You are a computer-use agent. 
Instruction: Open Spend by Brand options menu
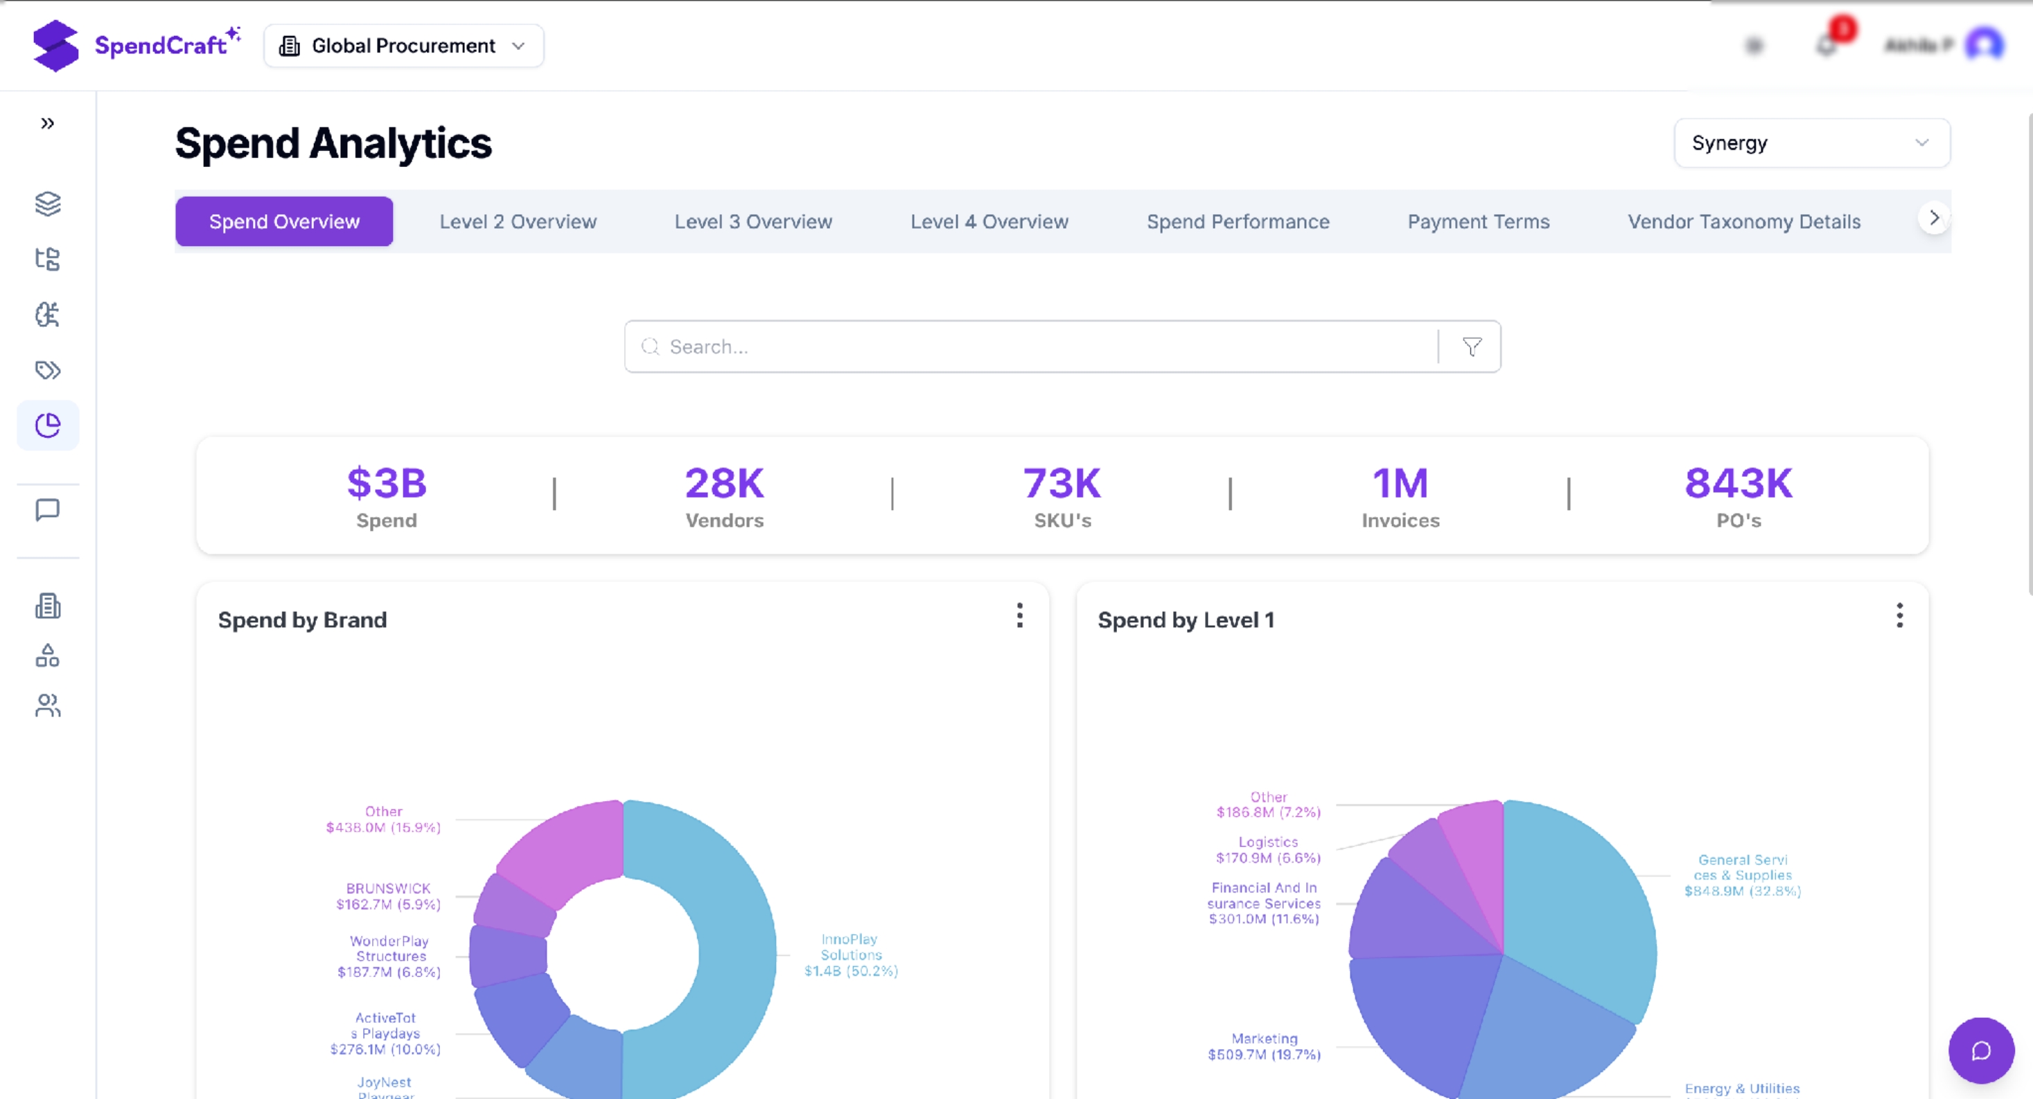[x=1020, y=616]
